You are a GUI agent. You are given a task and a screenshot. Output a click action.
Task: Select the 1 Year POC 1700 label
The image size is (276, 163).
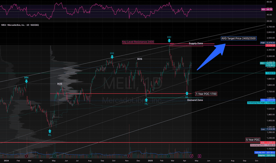click(x=206, y=94)
